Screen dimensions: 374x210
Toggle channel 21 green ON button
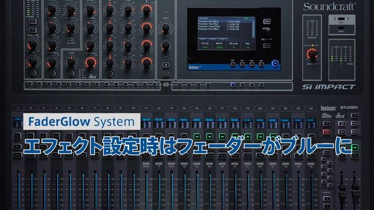[x=273, y=136]
